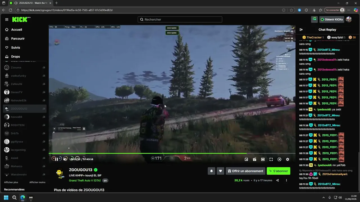Viewport: 360px width, 202px height.
Task: Open the playback speed control
Action: (x=279, y=159)
